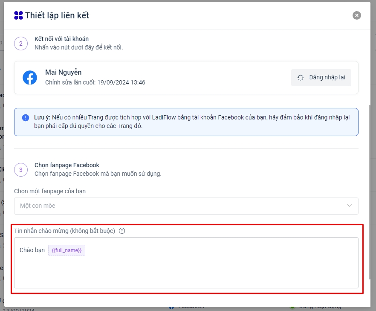The height and width of the screenshot is (311, 376).
Task: Focus the empty area of welcome message box
Action: click(x=186, y=271)
